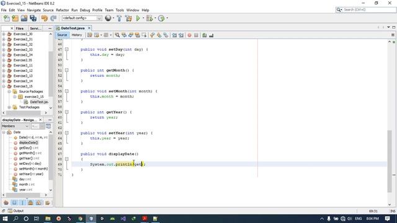Expand the Test Packages node
Image resolution: width=397 pixels, height=223 pixels.
[9, 107]
